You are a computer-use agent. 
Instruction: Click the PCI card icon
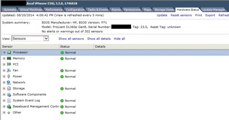pos(9,64)
